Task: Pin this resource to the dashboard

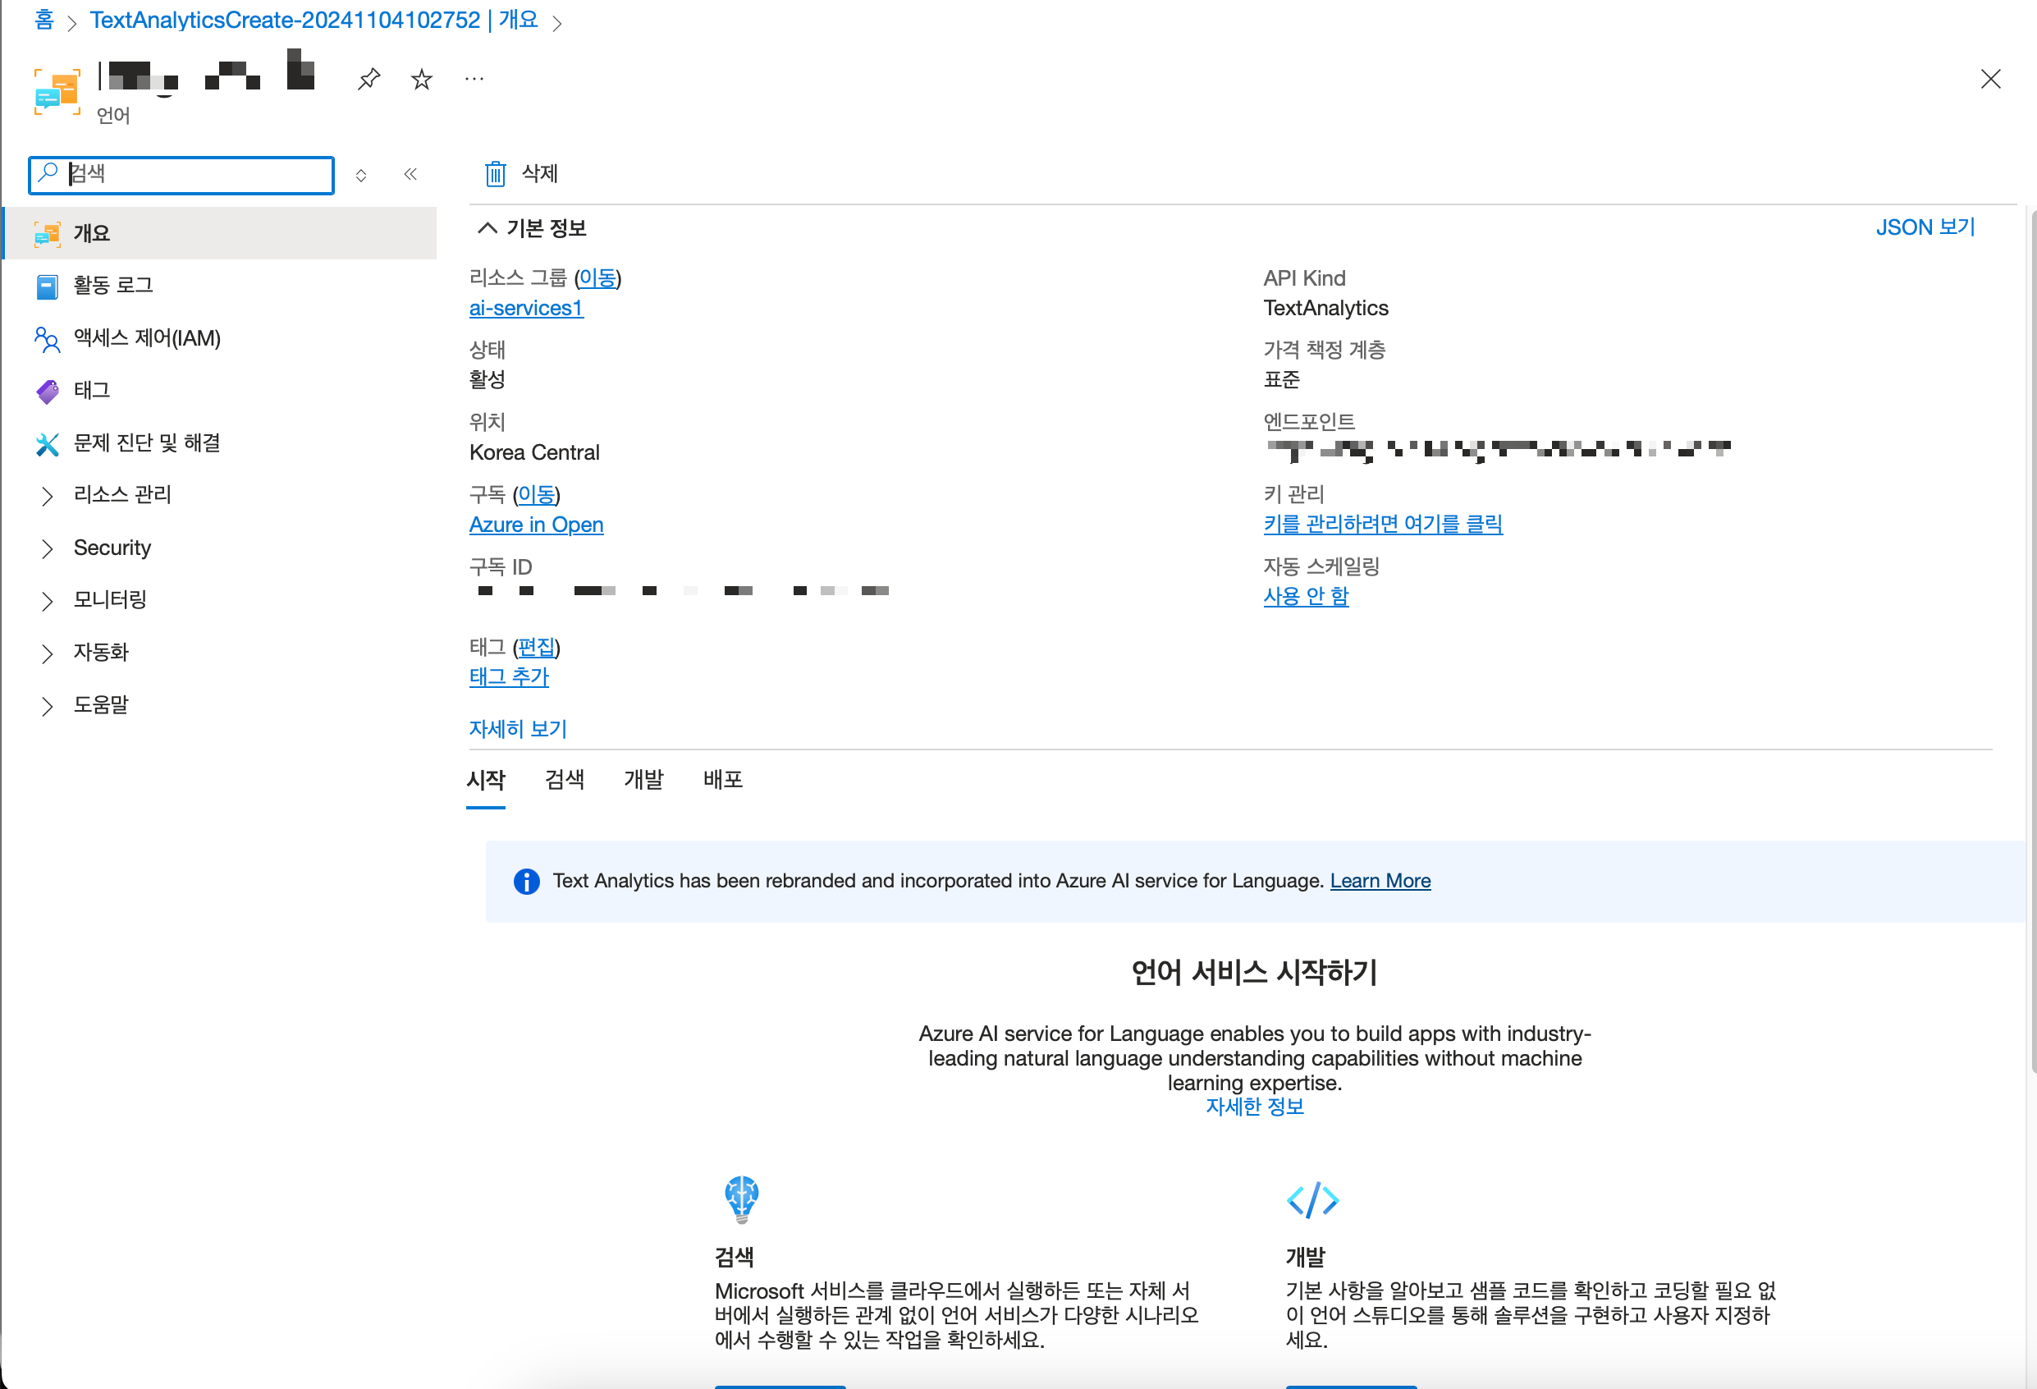Action: click(369, 79)
